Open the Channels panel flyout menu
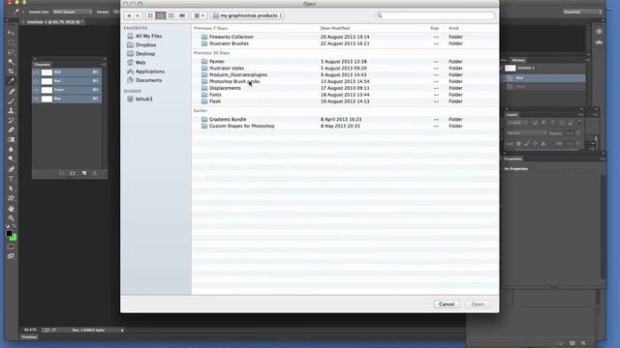The width and height of the screenshot is (620, 348). click(104, 65)
